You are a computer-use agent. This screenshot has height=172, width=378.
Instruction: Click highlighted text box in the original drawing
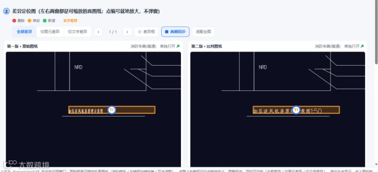click(112, 110)
